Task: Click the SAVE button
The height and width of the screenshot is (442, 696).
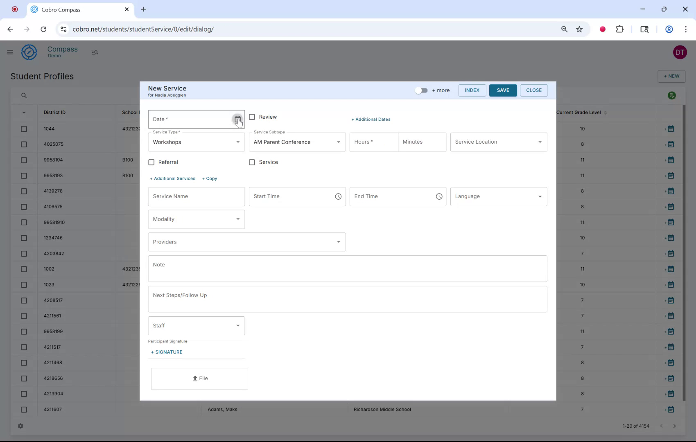Action: click(503, 90)
